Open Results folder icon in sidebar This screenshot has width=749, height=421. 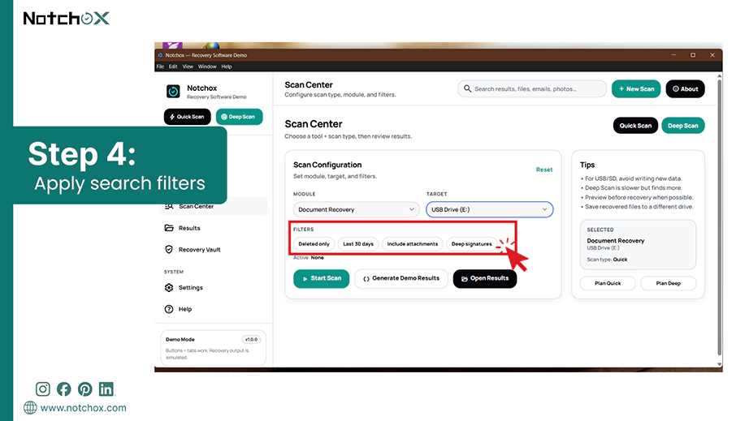coord(169,228)
